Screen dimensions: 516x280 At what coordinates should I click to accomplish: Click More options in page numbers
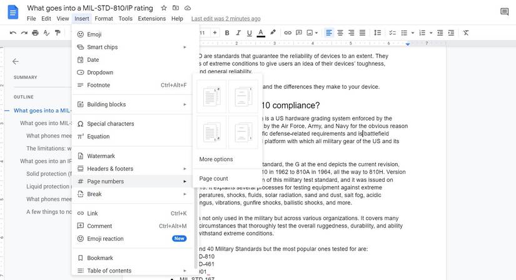228,159
